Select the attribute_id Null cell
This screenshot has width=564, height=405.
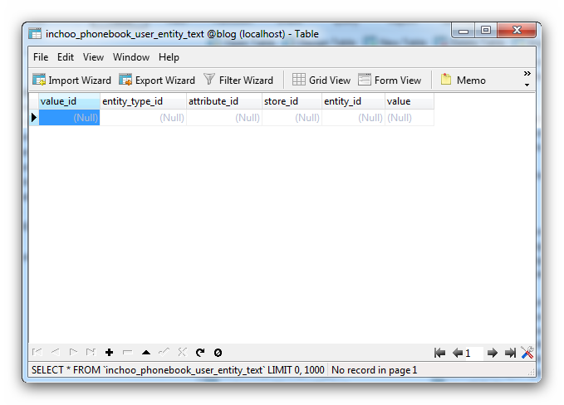click(224, 118)
